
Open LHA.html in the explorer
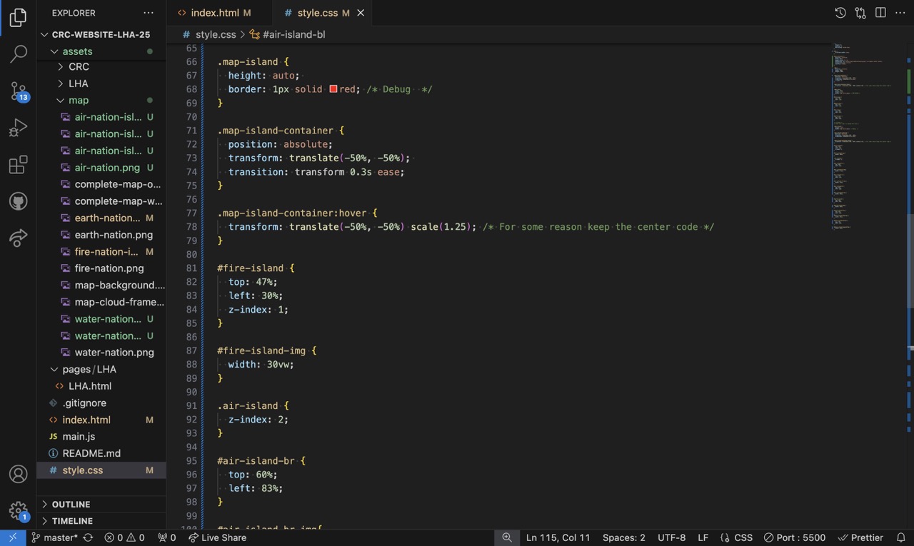pyautogui.click(x=90, y=386)
